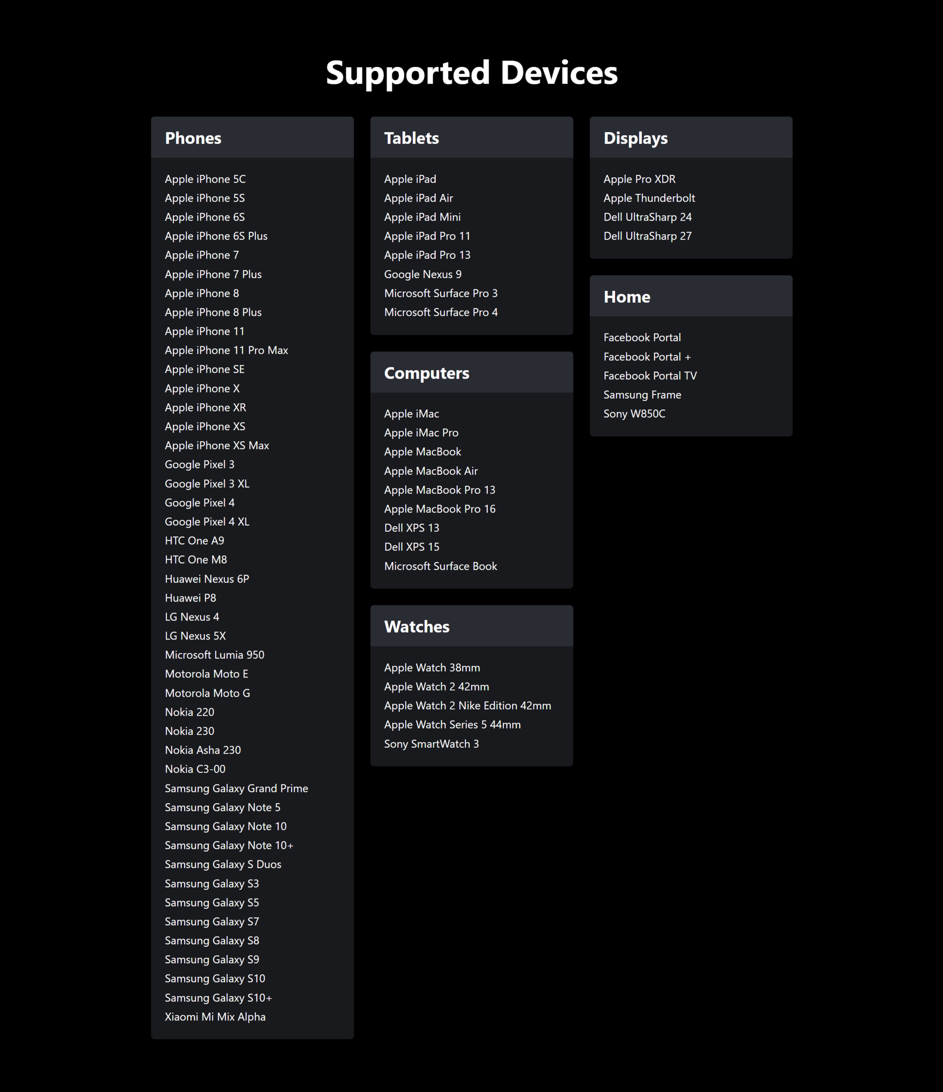The width and height of the screenshot is (943, 1092).
Task: Select Apple Watch Series 5 44mm
Action: 452,725
